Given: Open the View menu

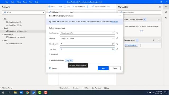Looking at the screenshot, I should click(x=31, y=2).
